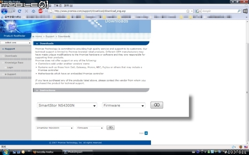
Task: Open the Windows Start orb
Action: point(5,152)
